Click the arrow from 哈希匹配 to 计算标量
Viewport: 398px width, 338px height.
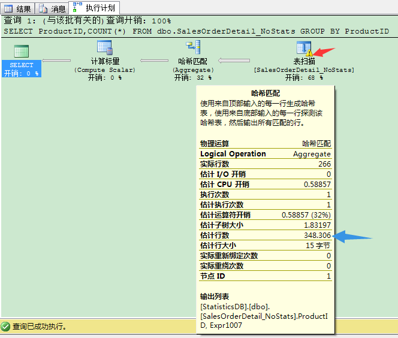coord(154,61)
